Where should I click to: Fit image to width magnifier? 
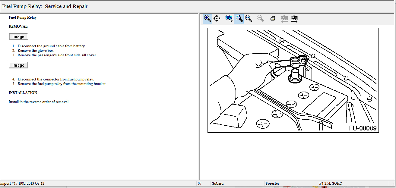[249, 18]
